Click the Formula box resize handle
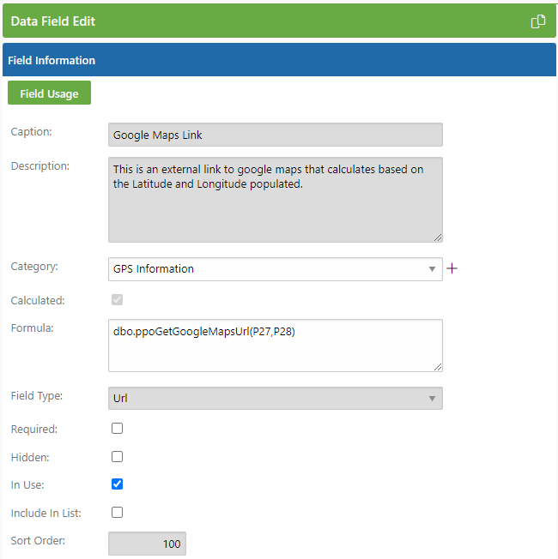 tap(438, 367)
